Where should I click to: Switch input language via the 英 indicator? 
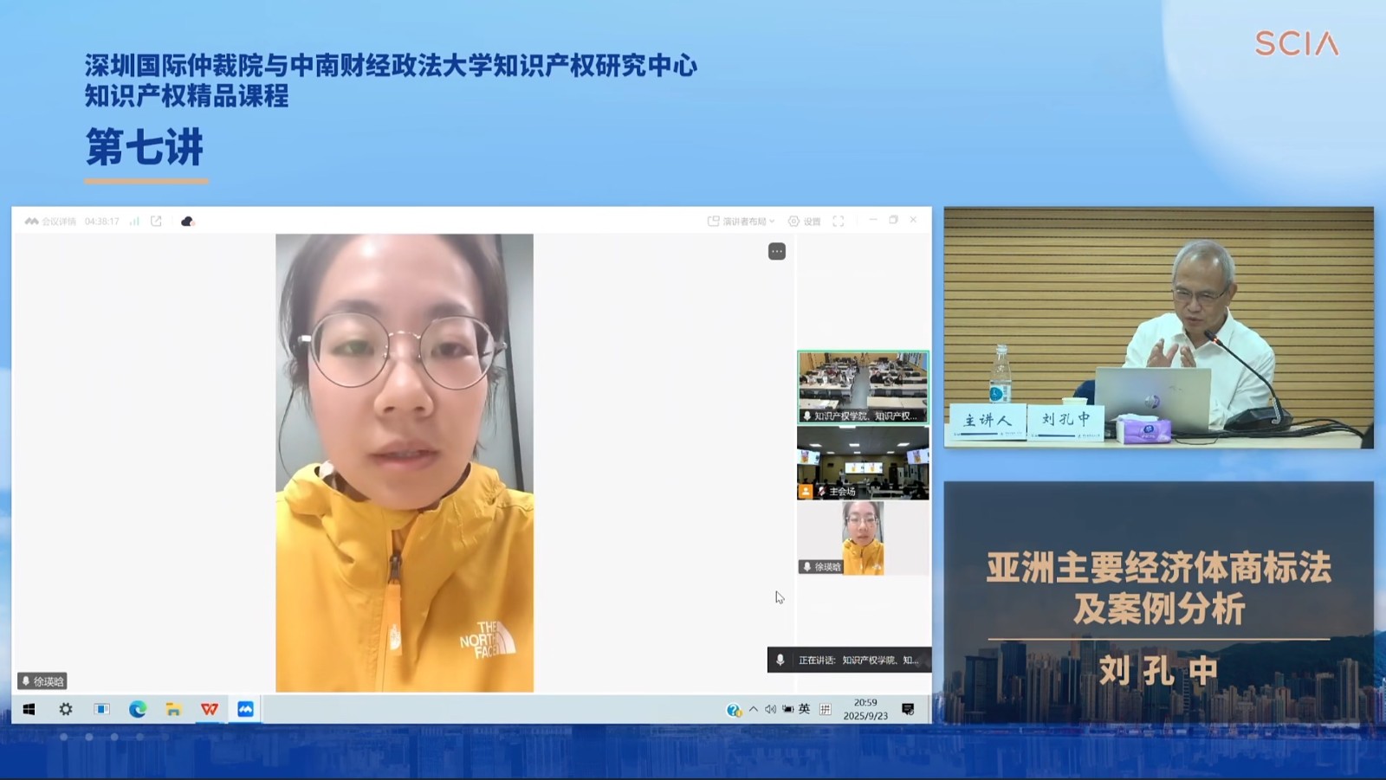click(x=804, y=708)
